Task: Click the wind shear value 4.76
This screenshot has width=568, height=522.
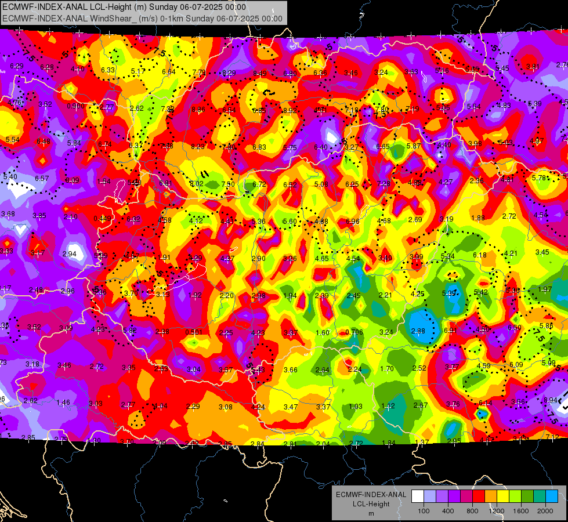Action: coord(15,102)
